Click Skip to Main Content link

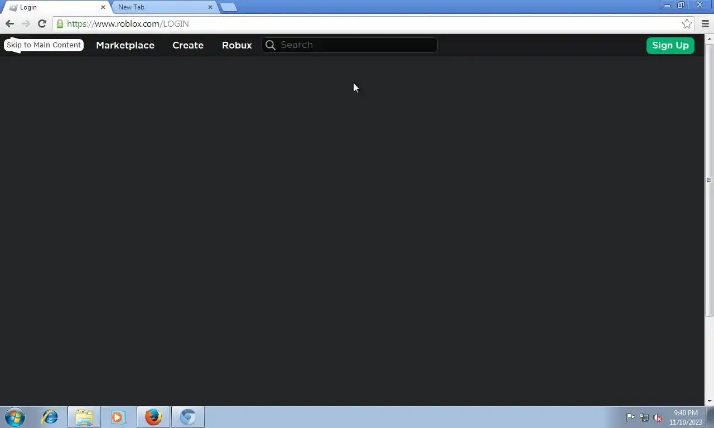(x=44, y=45)
